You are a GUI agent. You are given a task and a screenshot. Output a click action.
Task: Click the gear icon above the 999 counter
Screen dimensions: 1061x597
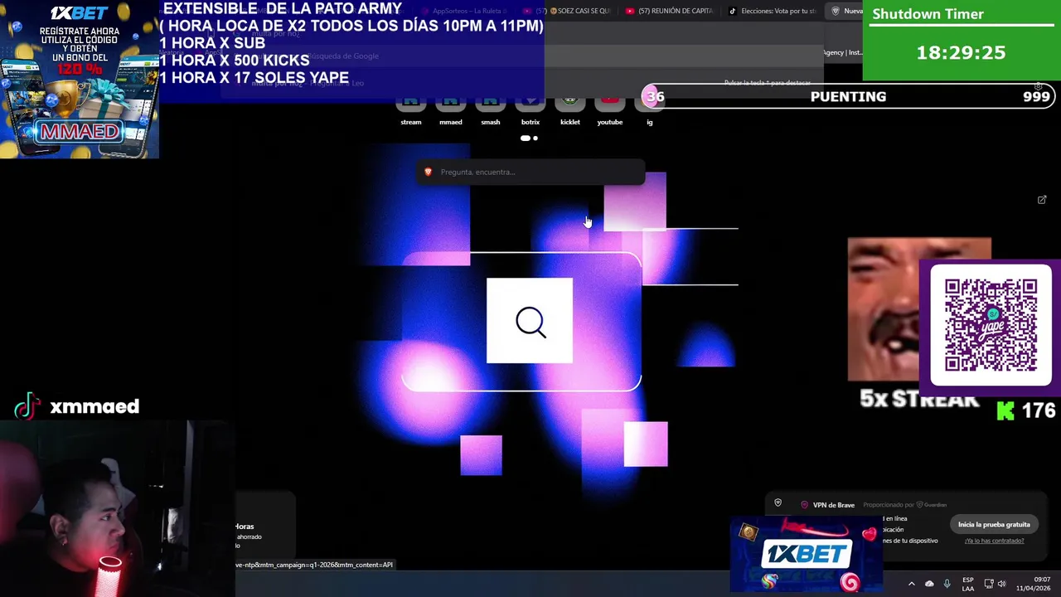1038,86
